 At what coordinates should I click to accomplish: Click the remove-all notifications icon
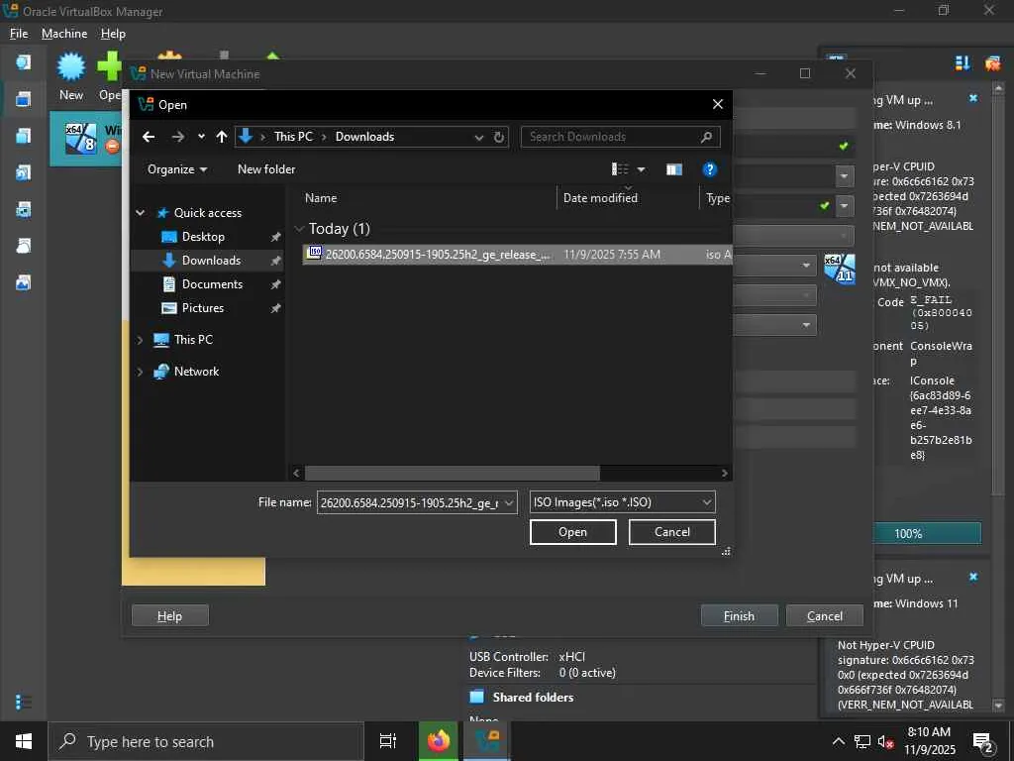click(992, 62)
